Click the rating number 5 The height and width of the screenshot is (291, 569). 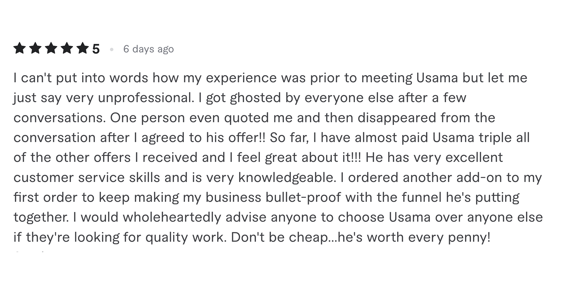tap(96, 49)
